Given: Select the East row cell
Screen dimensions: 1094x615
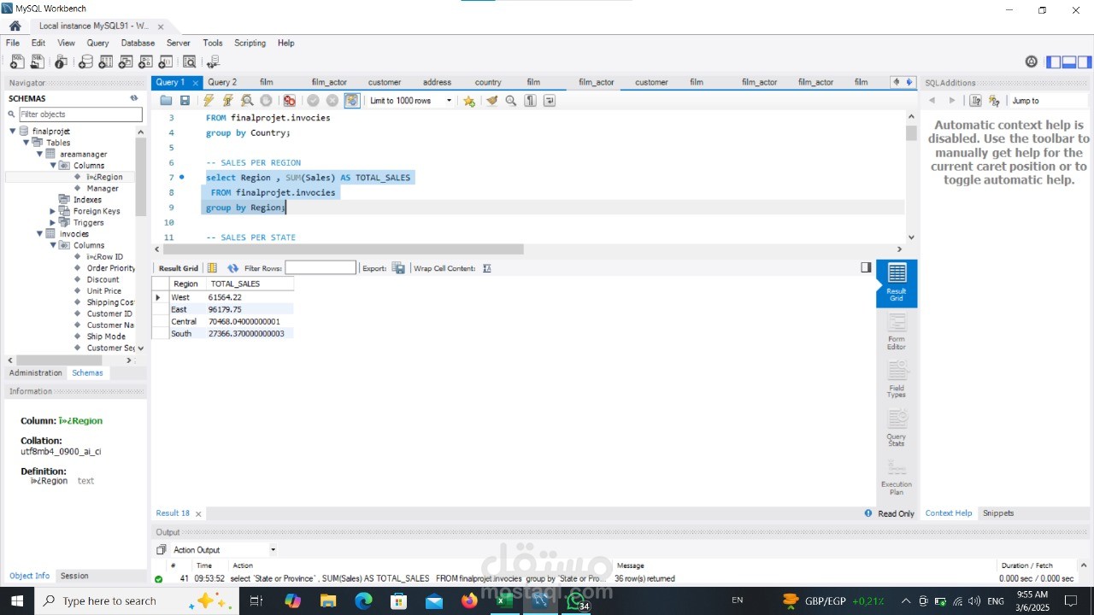Looking at the screenshot, I should click(186, 309).
